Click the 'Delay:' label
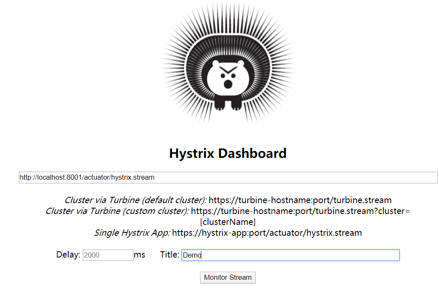 pyautogui.click(x=68, y=255)
